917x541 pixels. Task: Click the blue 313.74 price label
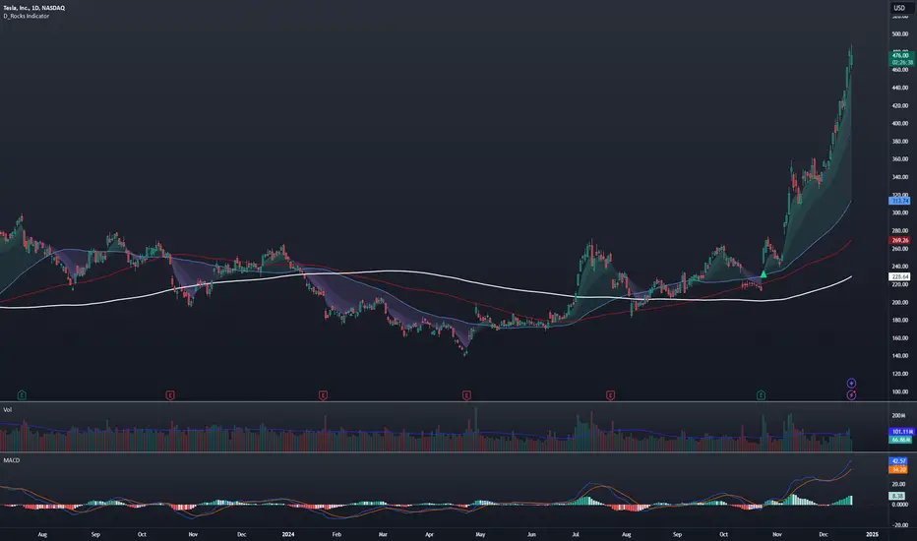[x=899, y=201]
